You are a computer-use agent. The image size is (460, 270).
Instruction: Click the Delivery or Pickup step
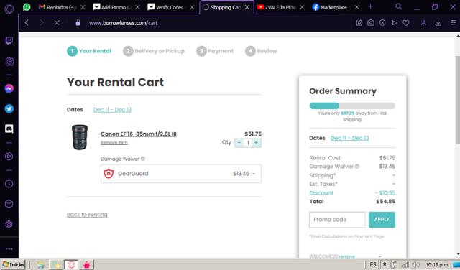[154, 51]
